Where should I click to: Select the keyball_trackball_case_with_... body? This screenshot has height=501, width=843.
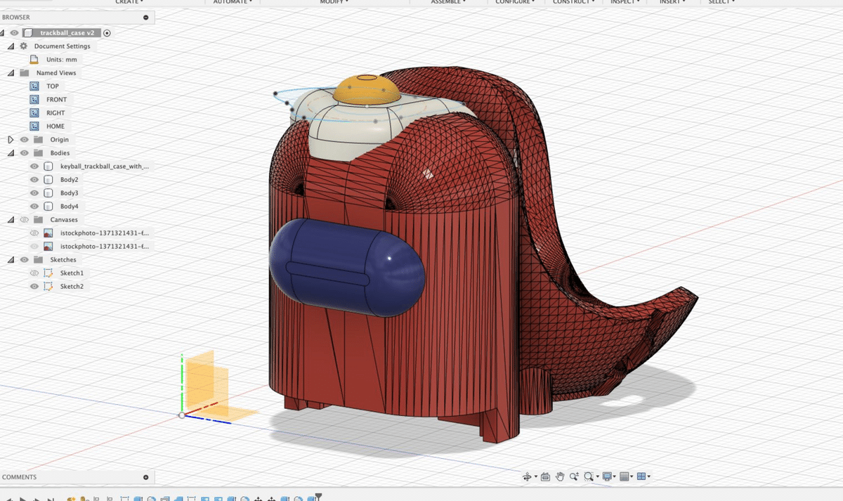tap(105, 167)
